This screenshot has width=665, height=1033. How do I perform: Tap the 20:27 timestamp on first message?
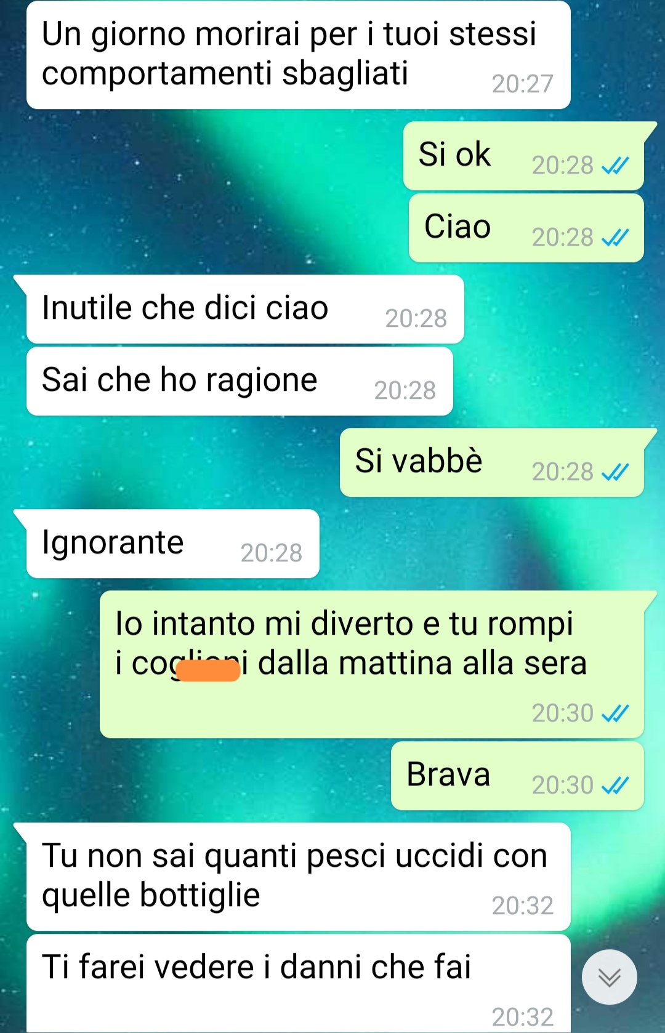click(x=523, y=84)
